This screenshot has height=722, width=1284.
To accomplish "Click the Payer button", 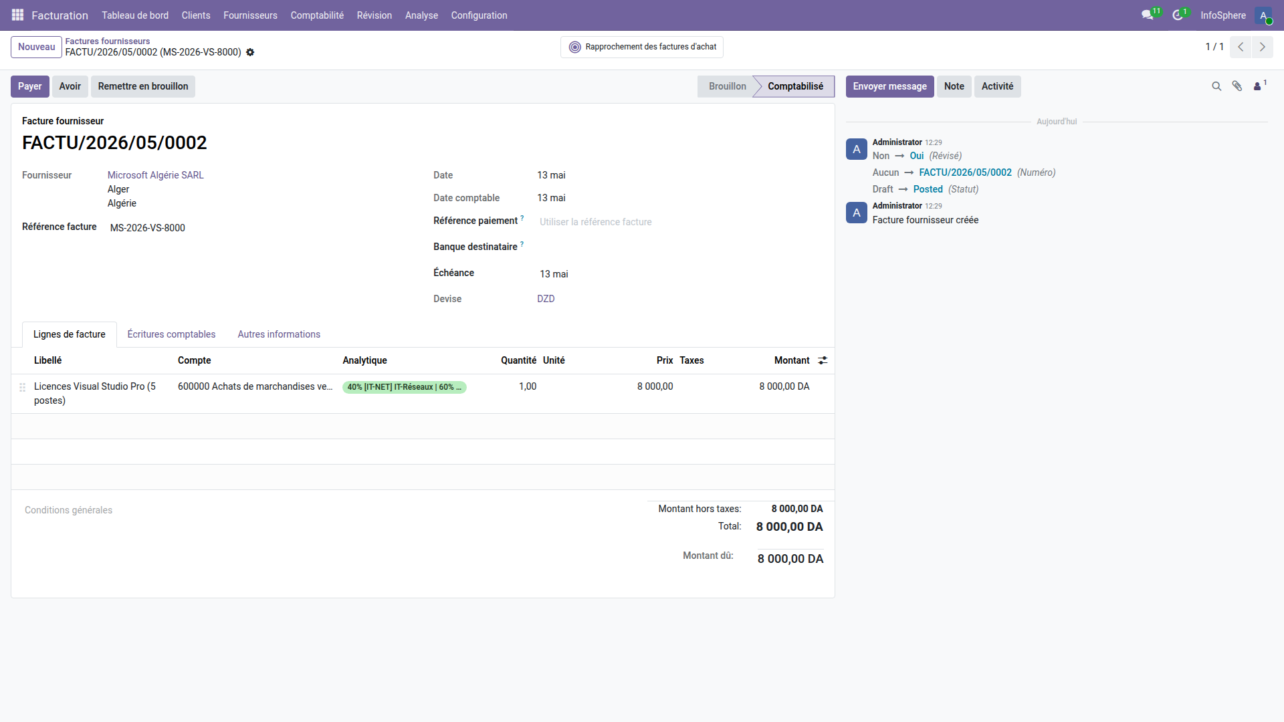I will [30, 86].
